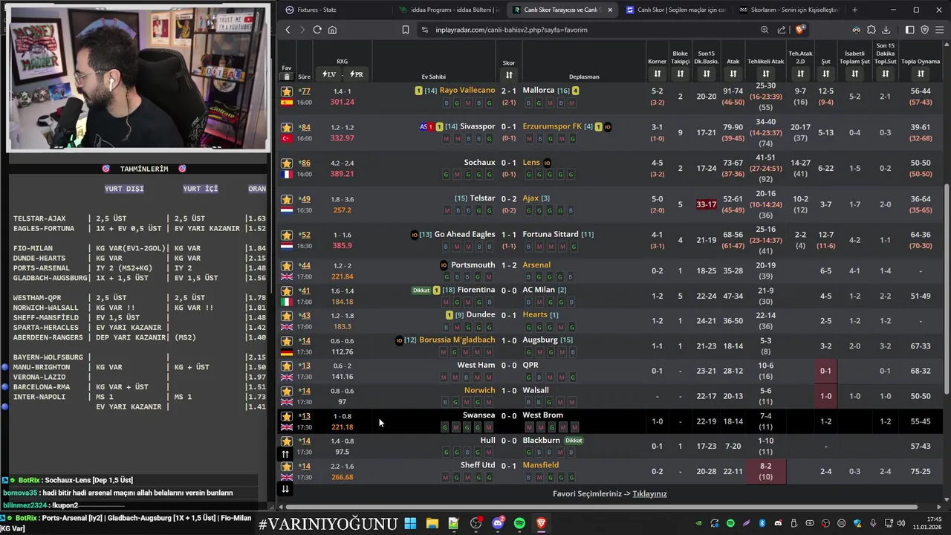
Task: Go back in browser history
Action: click(x=288, y=30)
